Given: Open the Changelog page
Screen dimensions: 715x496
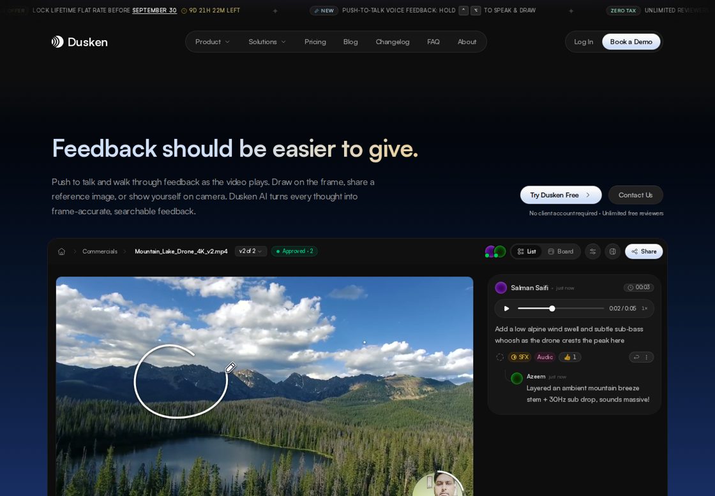Looking at the screenshot, I should coord(393,42).
